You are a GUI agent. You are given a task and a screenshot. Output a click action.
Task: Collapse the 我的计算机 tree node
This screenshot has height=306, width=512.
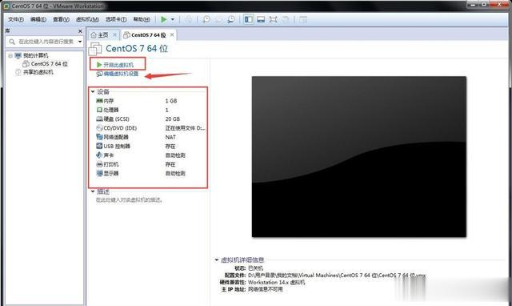tap(10, 55)
